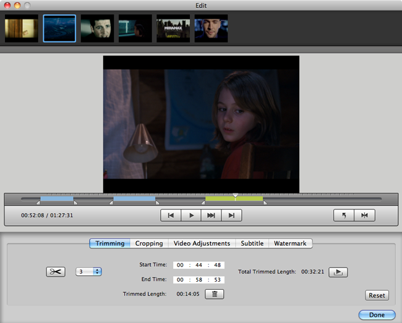The image size is (402, 323).
Task: Click Start Time hours field
Action: click(x=180, y=265)
